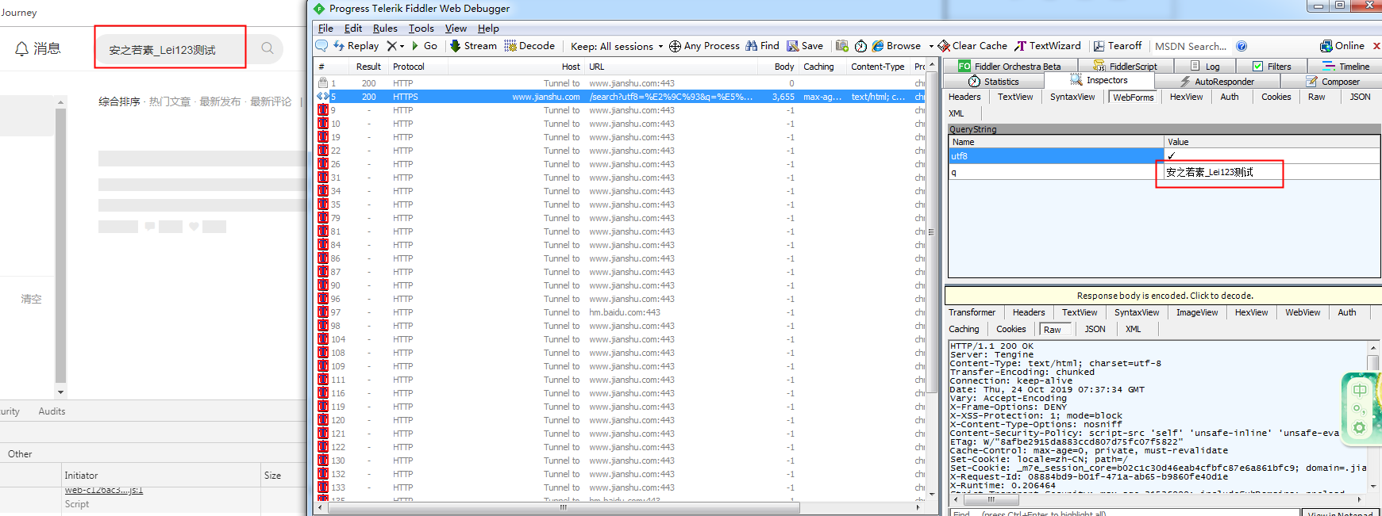
Task: Click the Go resume button
Action: 424,46
